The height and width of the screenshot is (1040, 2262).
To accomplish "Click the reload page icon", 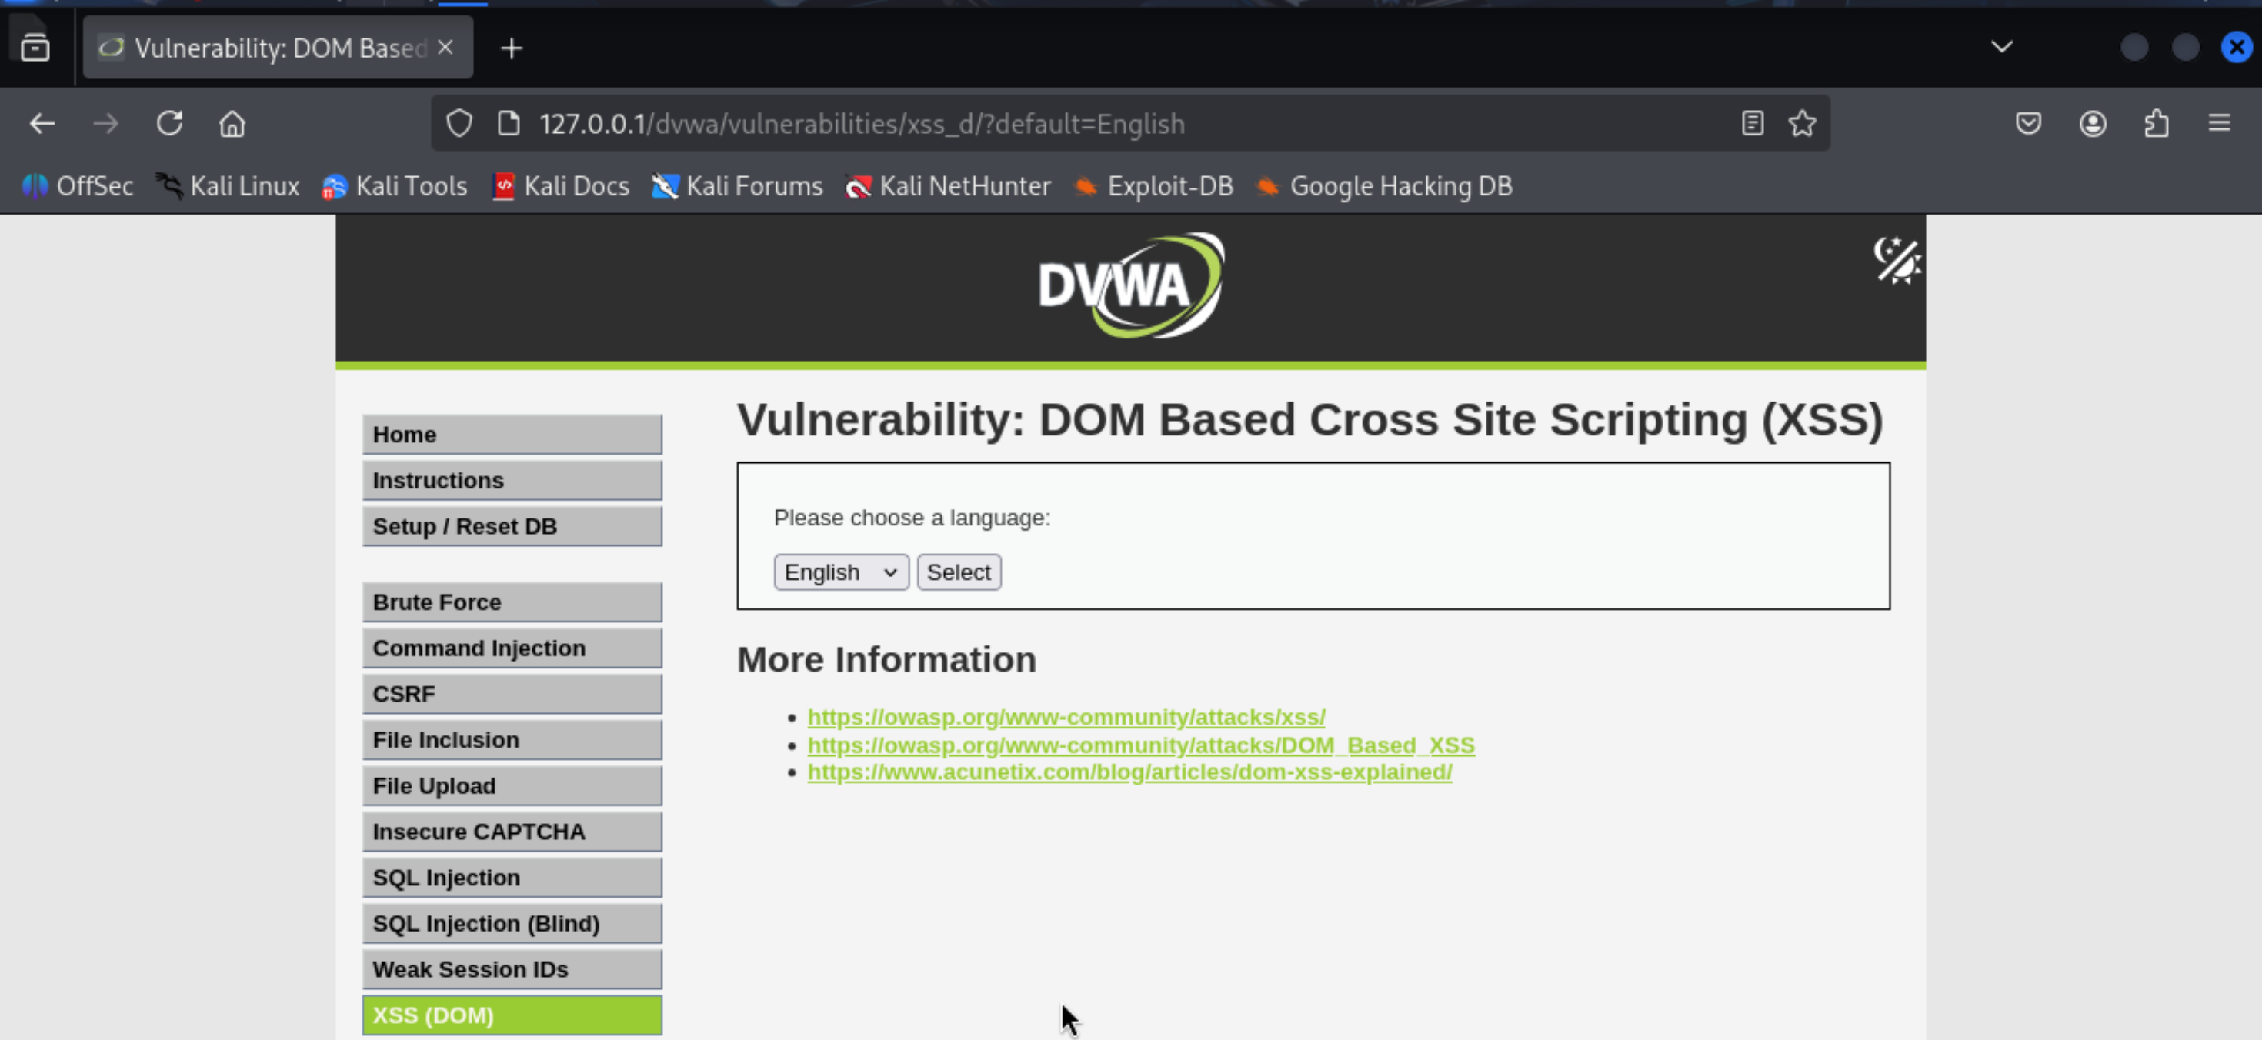I will click(x=169, y=124).
